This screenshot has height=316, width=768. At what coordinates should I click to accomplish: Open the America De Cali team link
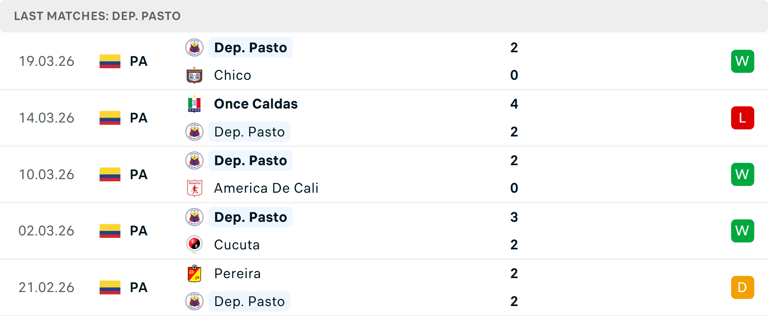pyautogui.click(x=266, y=188)
